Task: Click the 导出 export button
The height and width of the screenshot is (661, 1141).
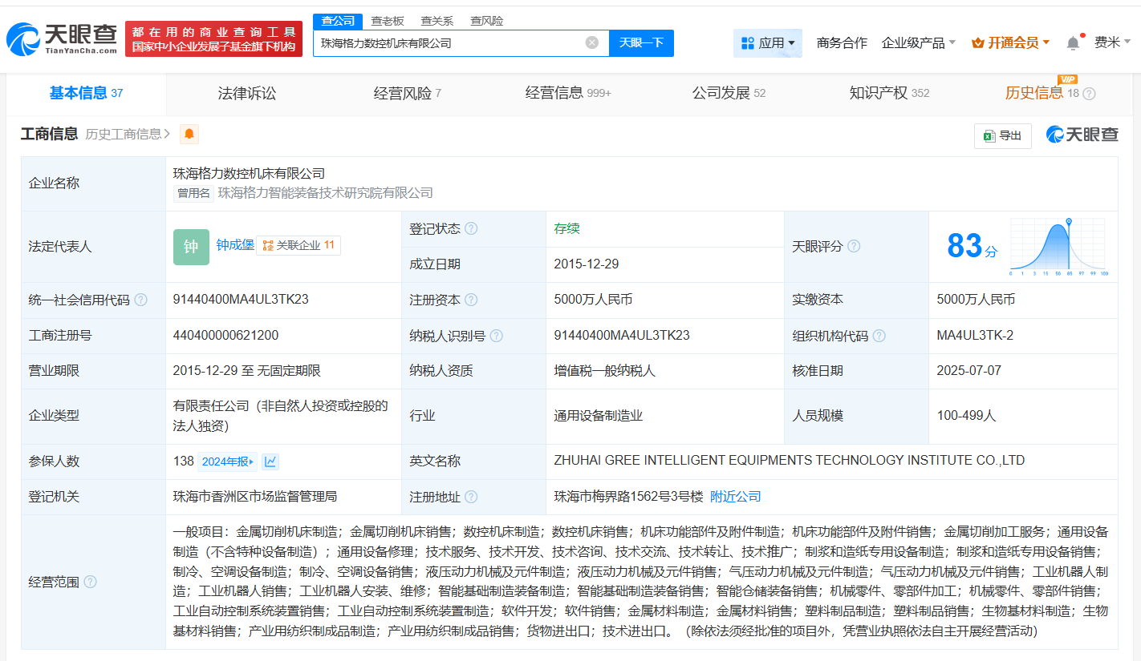Action: 1002,136
